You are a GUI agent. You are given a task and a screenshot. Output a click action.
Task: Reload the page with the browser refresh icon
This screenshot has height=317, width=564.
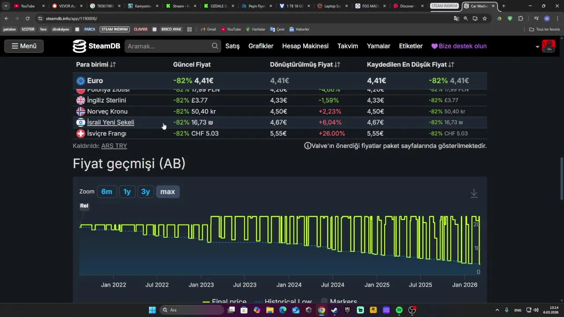(27, 18)
